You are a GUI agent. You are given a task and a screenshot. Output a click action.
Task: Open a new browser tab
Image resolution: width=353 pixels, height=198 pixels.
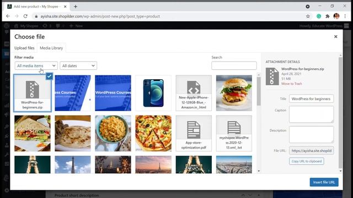coord(76,7)
